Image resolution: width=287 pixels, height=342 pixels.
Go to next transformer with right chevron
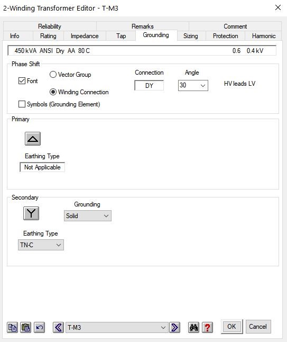coord(174,327)
